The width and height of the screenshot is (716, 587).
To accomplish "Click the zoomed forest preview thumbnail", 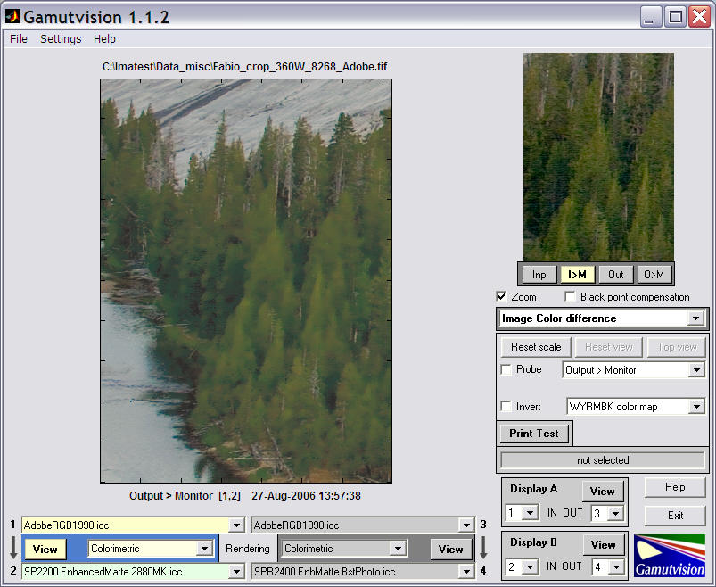I will (598, 157).
